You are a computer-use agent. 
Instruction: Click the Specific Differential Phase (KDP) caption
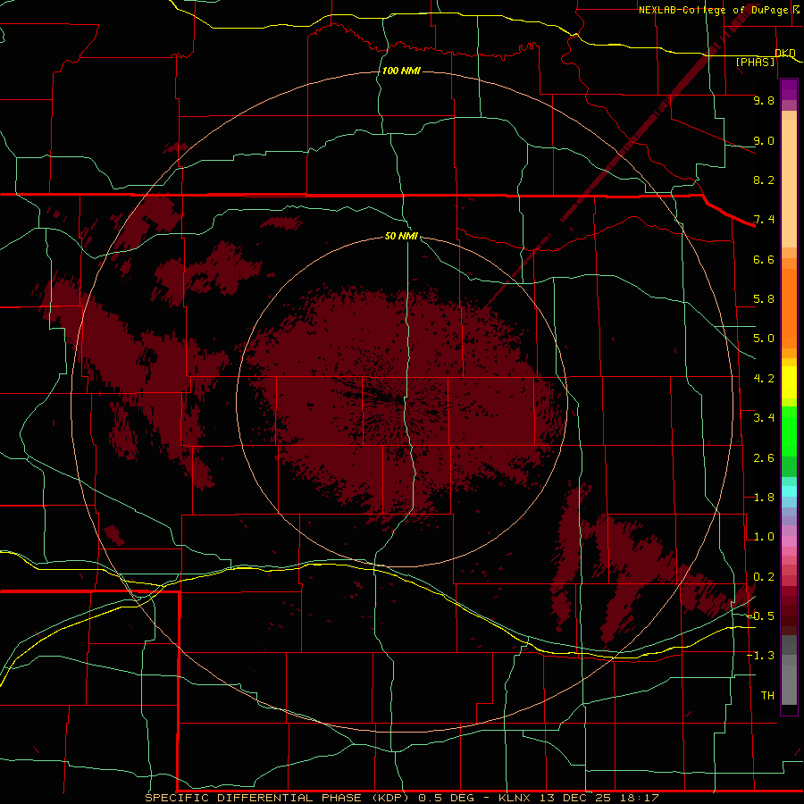278,798
